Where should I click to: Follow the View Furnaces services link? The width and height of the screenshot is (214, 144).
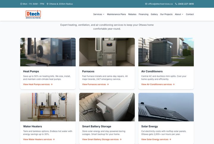click(x=95, y=84)
